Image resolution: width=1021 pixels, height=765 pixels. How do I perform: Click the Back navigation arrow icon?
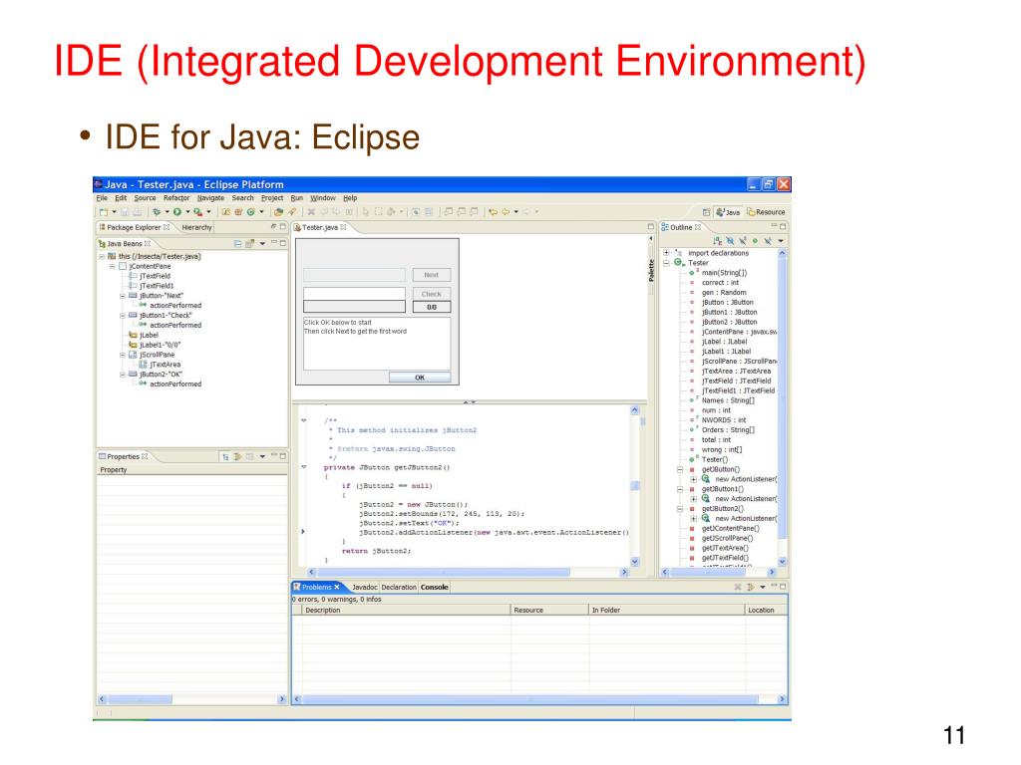click(x=506, y=212)
